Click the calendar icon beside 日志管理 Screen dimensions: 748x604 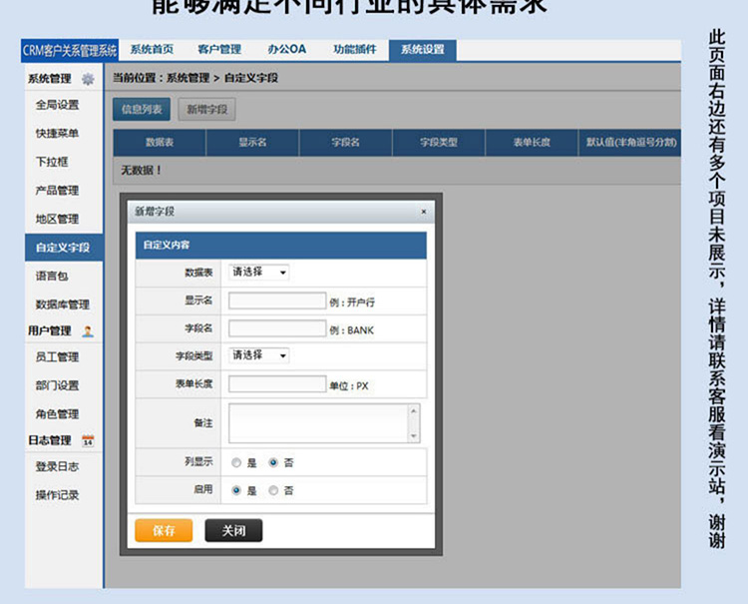point(88,440)
